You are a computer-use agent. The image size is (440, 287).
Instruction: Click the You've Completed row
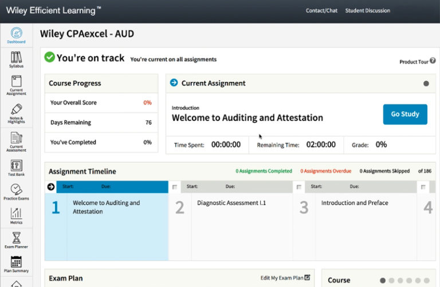click(101, 142)
